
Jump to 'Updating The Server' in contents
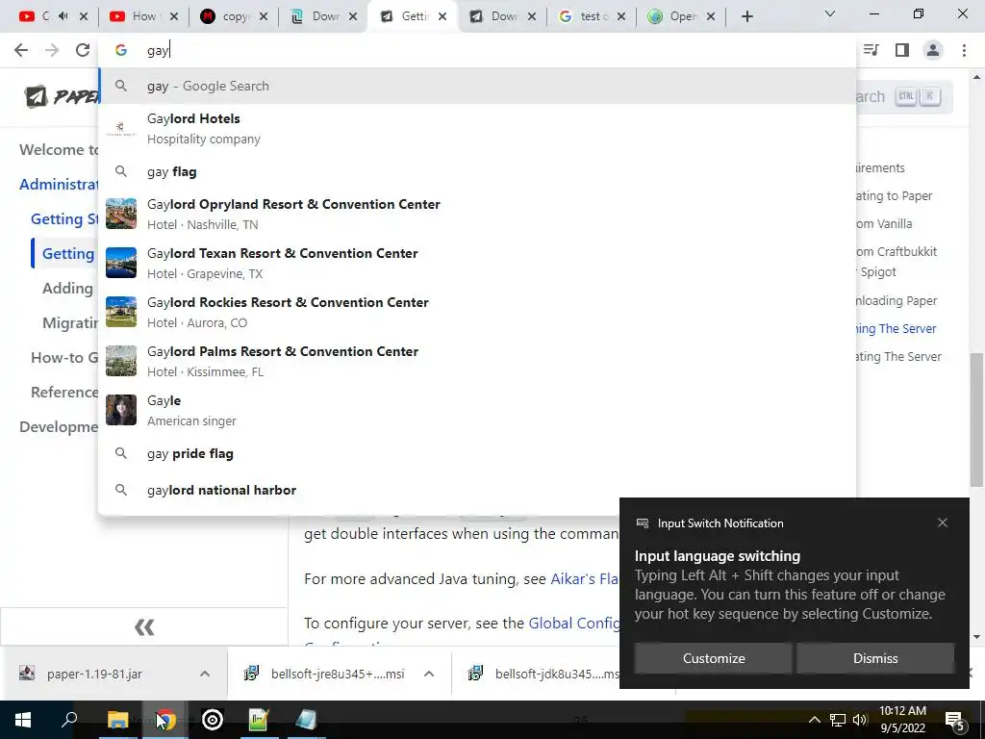point(898,357)
